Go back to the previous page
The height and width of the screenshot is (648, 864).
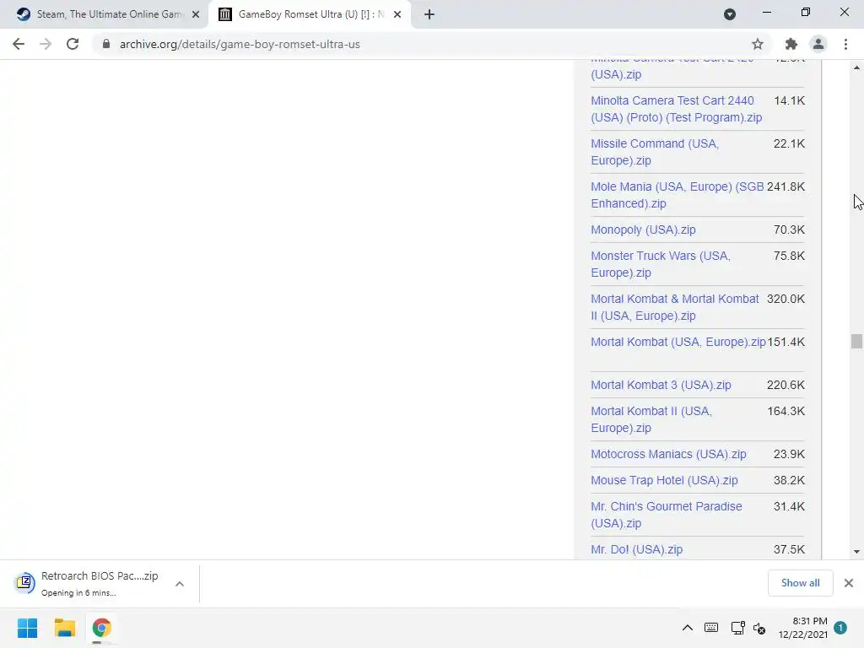click(x=19, y=44)
